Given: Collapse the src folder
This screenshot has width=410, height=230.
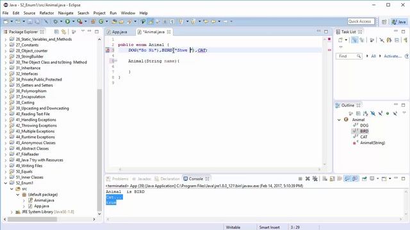Looking at the screenshot, I should point(12,189).
